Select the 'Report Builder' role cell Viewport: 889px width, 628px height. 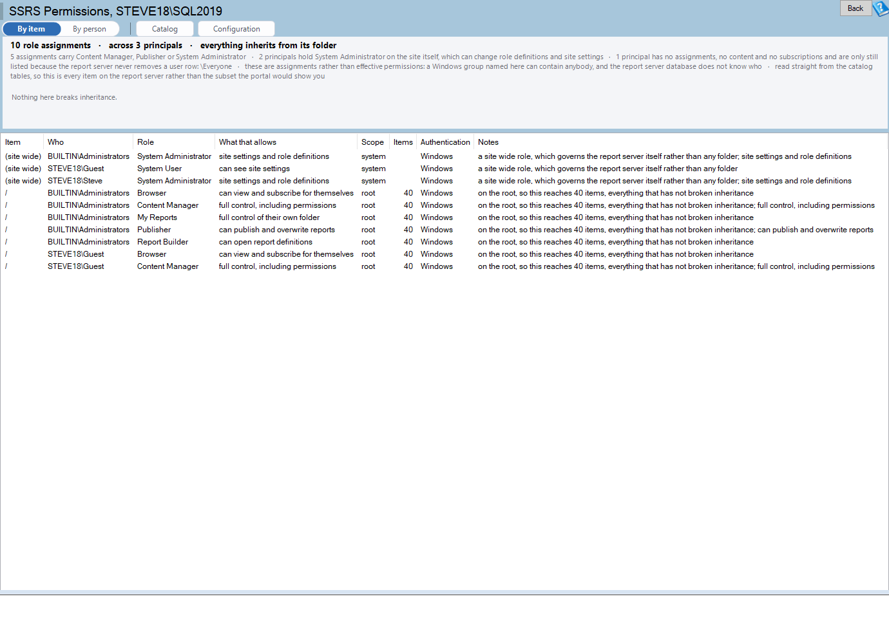pos(162,242)
